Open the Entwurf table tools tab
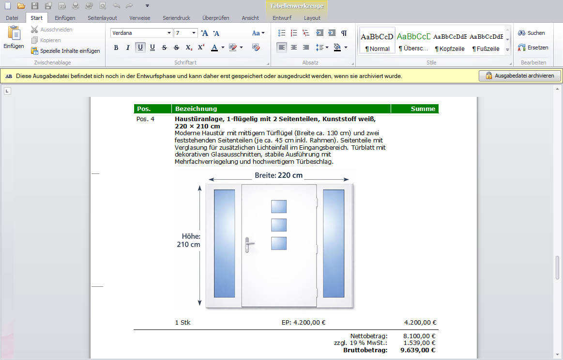 coord(282,18)
